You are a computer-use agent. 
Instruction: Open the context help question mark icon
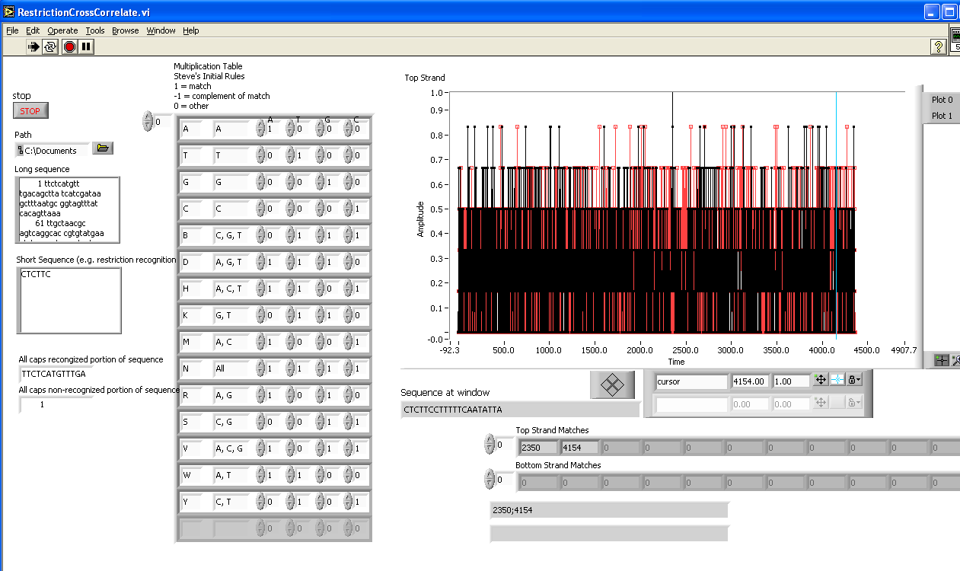pos(939,47)
